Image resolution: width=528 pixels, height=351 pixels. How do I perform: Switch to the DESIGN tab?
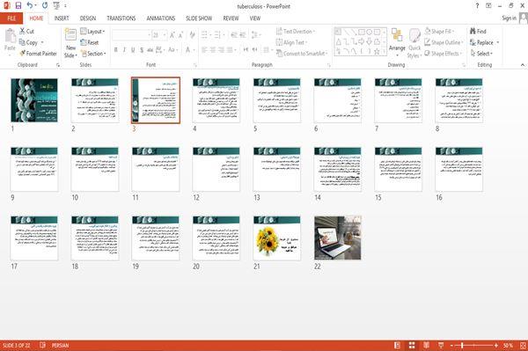(87, 18)
